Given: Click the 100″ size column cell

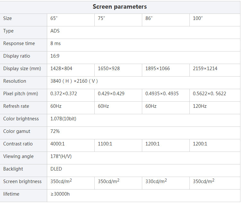Looking at the screenshot, I should tap(198, 18).
